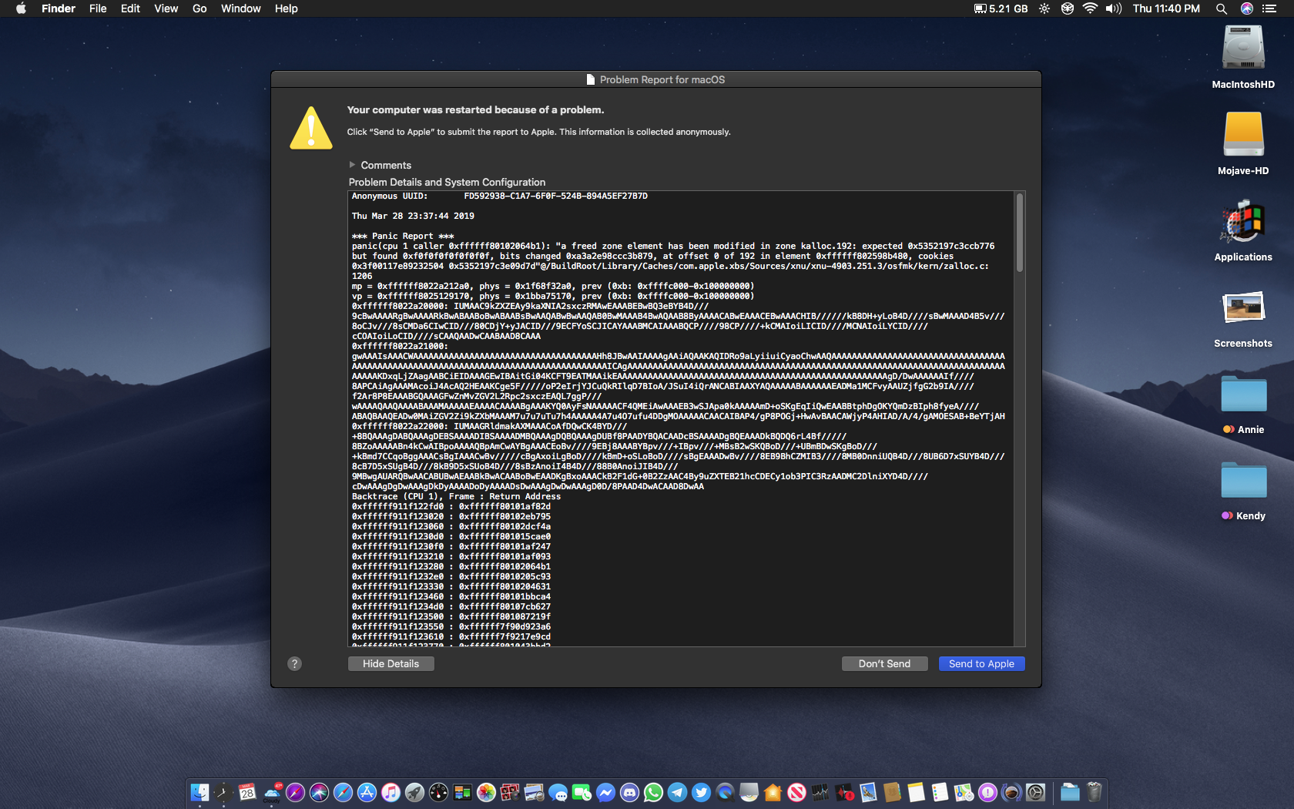Open the Trash in the Dock
The width and height of the screenshot is (1294, 809).
point(1094,792)
